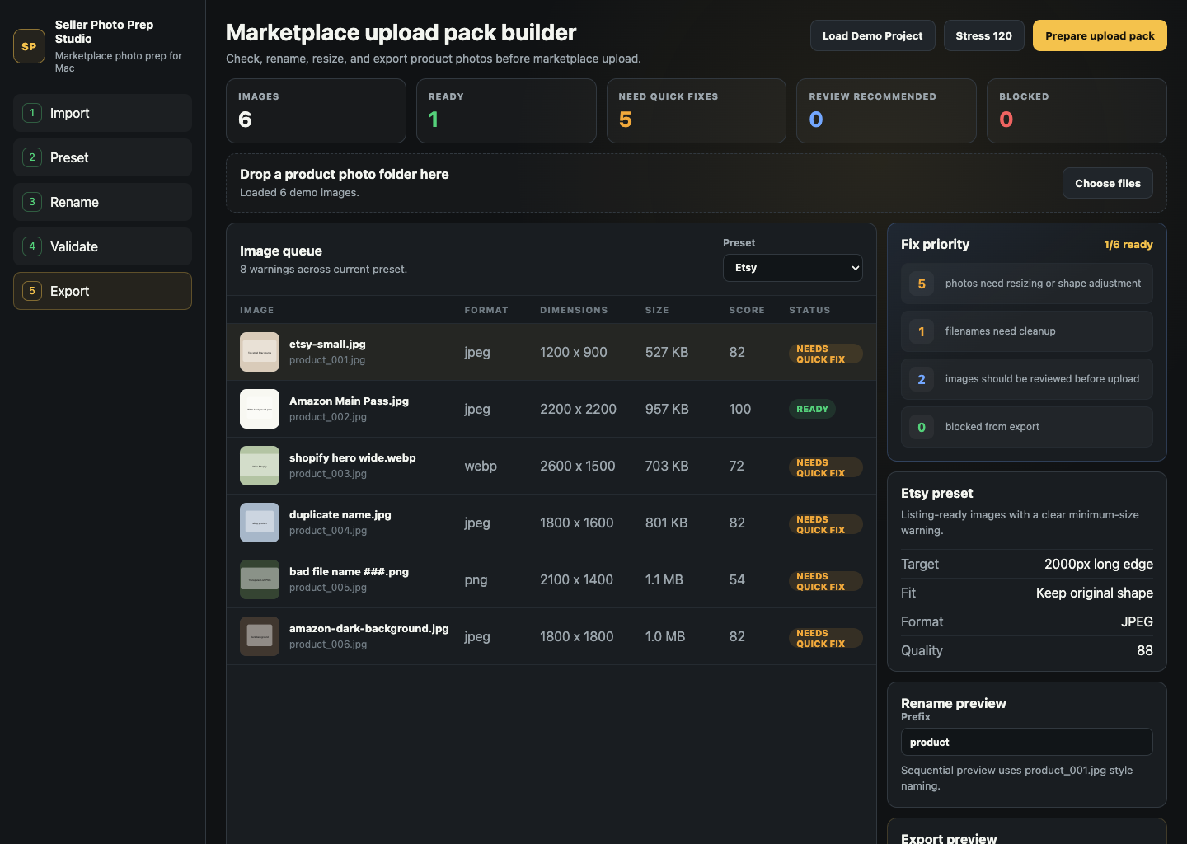
Task: Click Review Recommended stat card
Action: (x=886, y=111)
